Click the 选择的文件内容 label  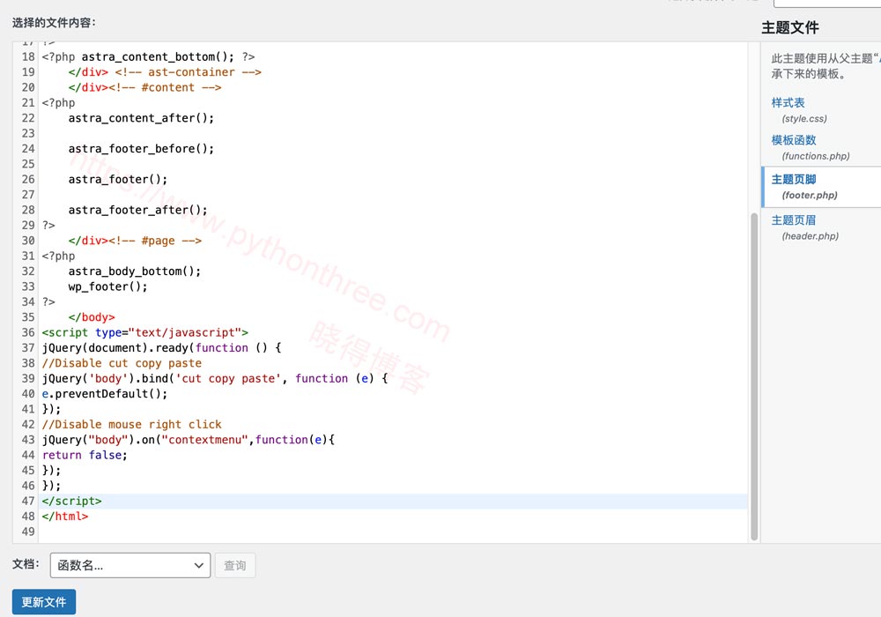pos(54,23)
